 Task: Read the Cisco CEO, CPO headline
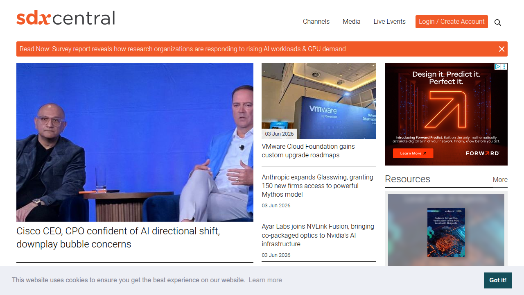click(x=118, y=238)
